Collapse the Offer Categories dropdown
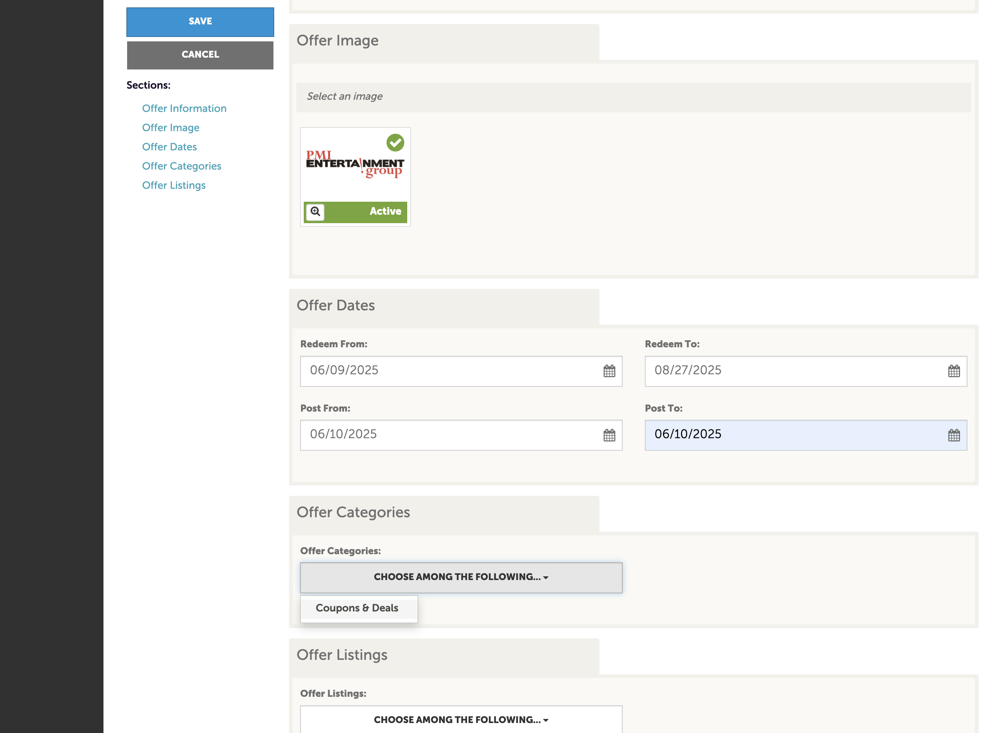The height and width of the screenshot is (733, 997). (x=461, y=578)
